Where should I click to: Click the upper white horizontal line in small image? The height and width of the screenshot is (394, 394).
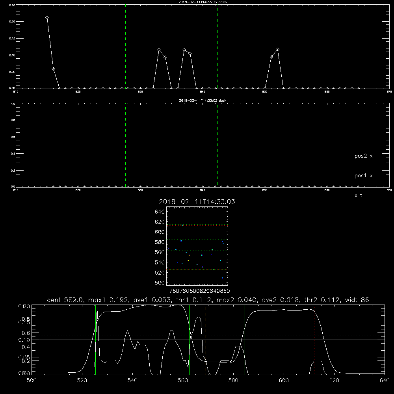pyautogui.click(x=197, y=222)
